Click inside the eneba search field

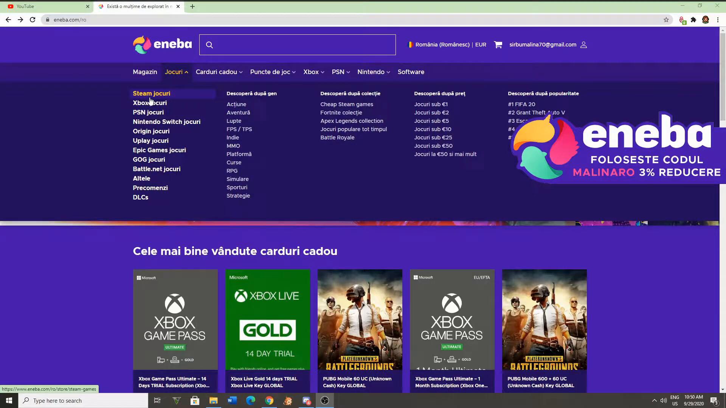tap(302, 45)
